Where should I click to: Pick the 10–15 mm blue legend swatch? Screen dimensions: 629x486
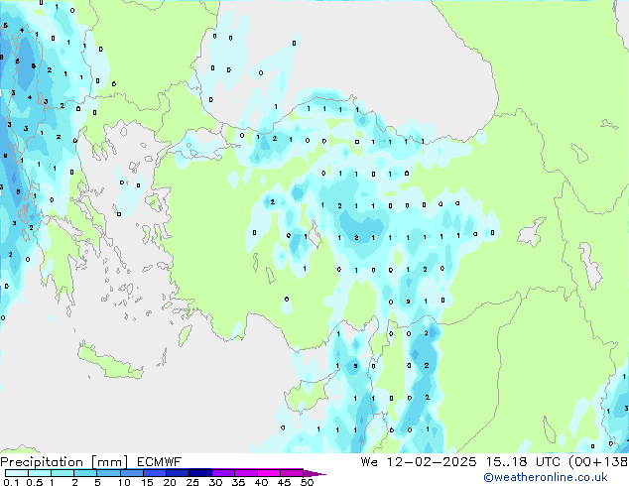pyautogui.click(x=131, y=473)
